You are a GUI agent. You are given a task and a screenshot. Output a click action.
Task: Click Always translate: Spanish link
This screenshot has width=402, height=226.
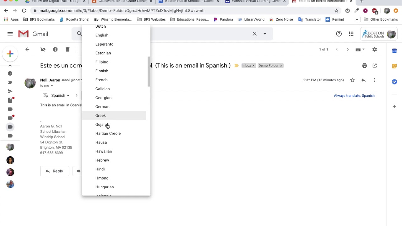pyautogui.click(x=354, y=96)
